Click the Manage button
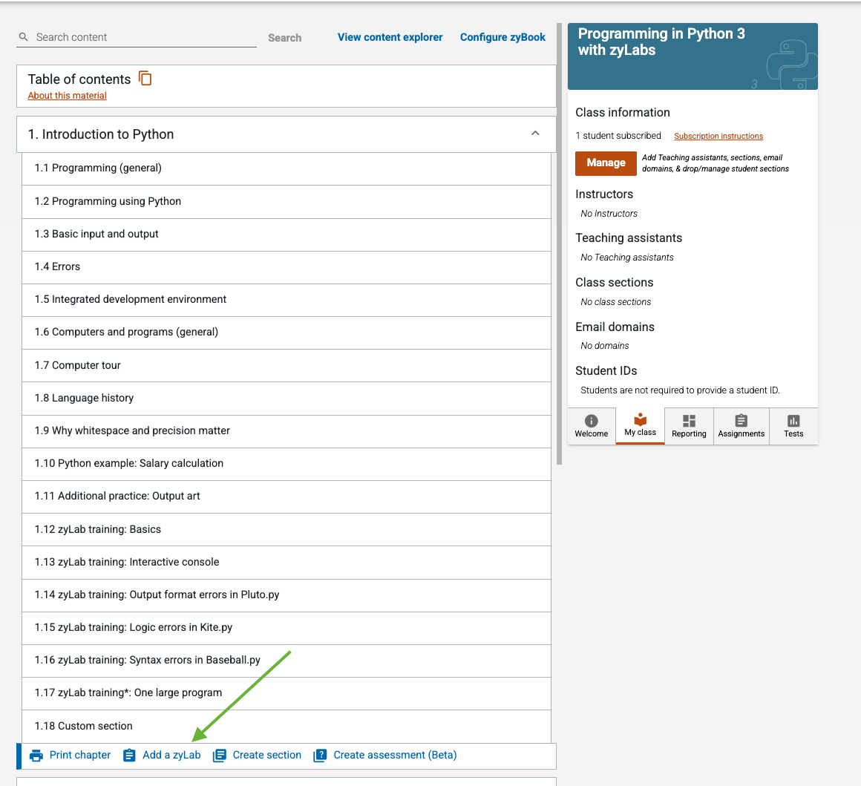This screenshot has width=861, height=786. (x=606, y=163)
